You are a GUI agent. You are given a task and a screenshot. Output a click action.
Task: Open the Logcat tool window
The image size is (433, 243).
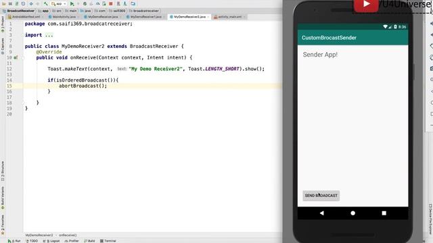point(51,241)
